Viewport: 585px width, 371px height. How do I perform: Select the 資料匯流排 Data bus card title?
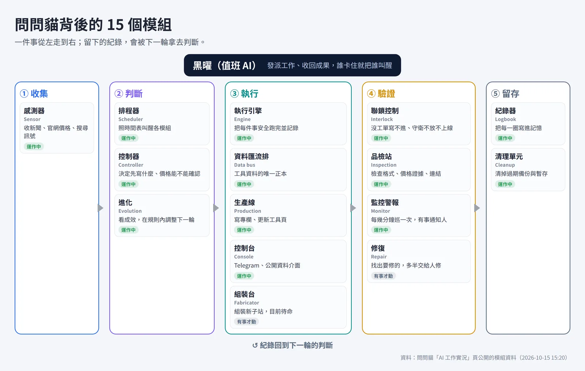point(252,156)
